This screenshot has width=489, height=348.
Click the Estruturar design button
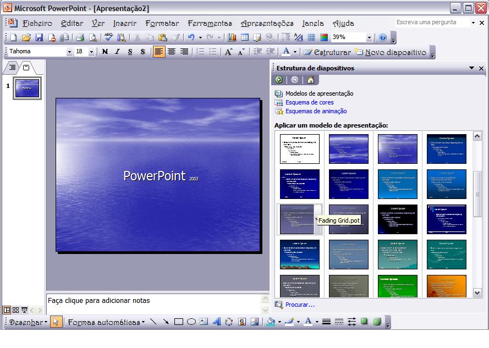pos(327,52)
